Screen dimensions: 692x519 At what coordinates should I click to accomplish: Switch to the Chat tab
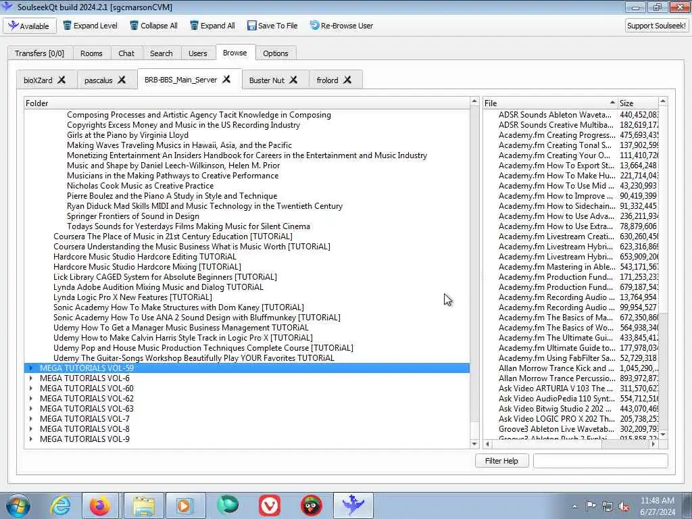coord(126,53)
